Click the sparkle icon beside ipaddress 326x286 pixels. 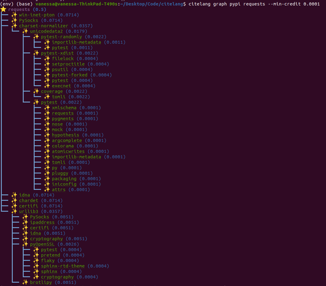click(x=25, y=222)
